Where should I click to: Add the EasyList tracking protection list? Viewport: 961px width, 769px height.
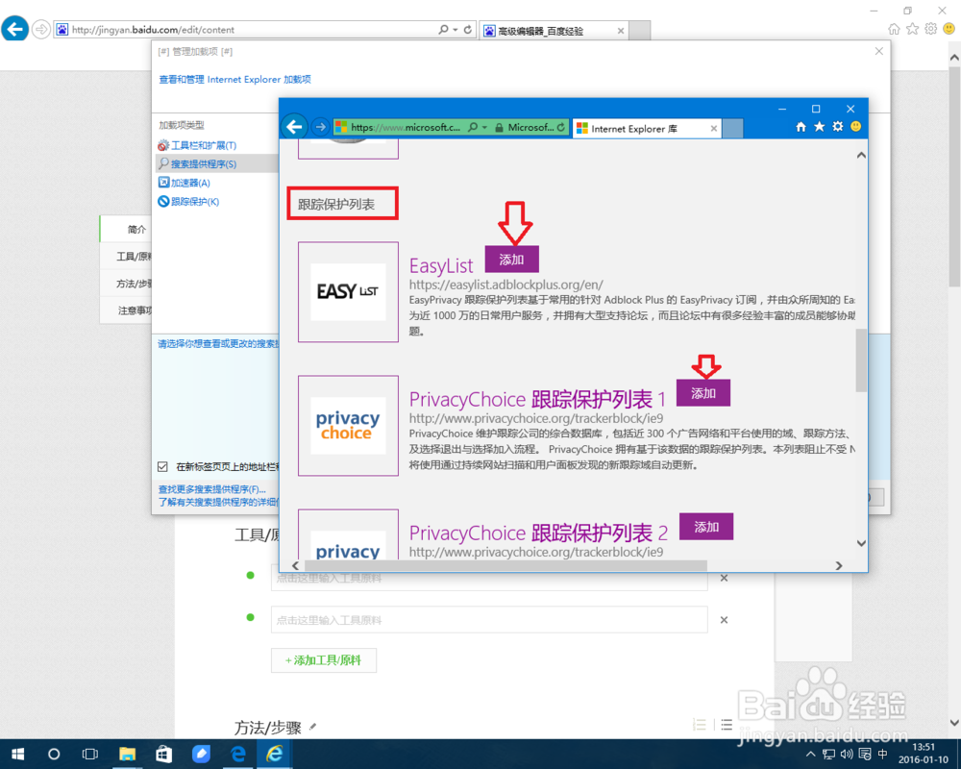[x=512, y=260]
